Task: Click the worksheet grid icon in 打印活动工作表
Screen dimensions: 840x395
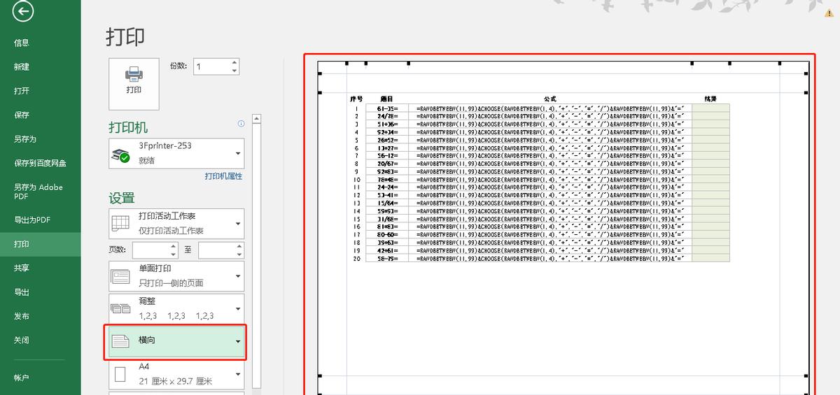Action: (x=120, y=224)
